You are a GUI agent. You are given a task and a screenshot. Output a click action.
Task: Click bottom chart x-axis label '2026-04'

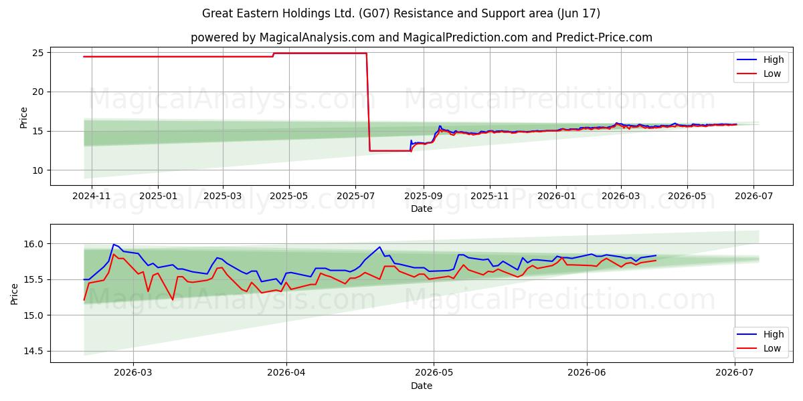tap(286, 374)
